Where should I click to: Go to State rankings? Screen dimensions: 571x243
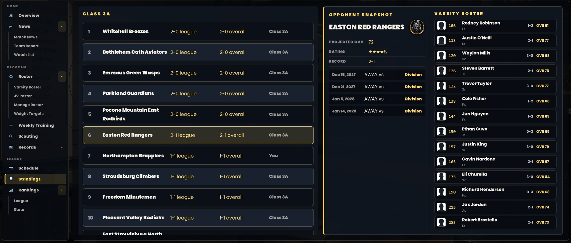click(19, 210)
